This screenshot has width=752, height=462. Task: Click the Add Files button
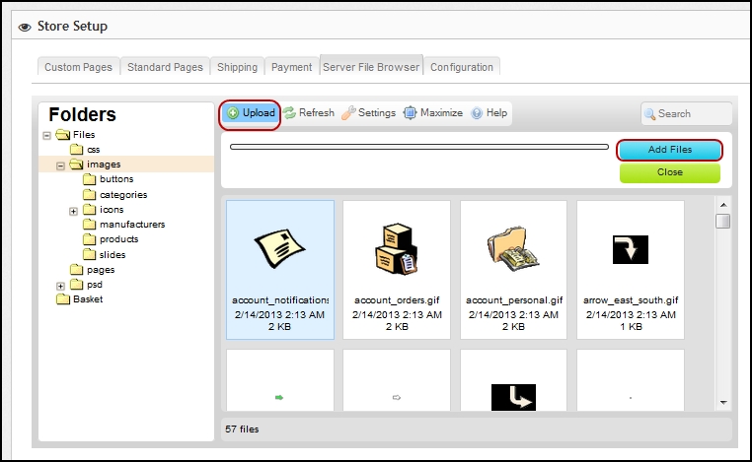pyautogui.click(x=670, y=150)
